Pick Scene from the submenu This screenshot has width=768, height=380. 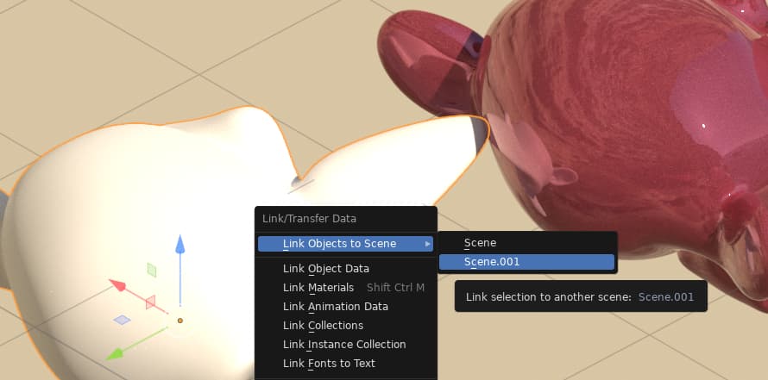[x=526, y=243]
